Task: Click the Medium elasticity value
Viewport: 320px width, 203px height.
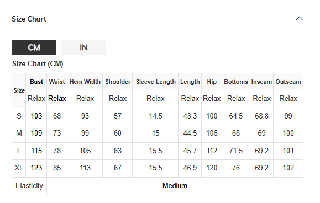Action: click(175, 186)
